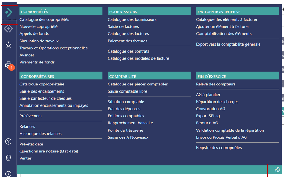Open the diamond module icon below logo
The width and height of the screenshot is (286, 178).
9,29
